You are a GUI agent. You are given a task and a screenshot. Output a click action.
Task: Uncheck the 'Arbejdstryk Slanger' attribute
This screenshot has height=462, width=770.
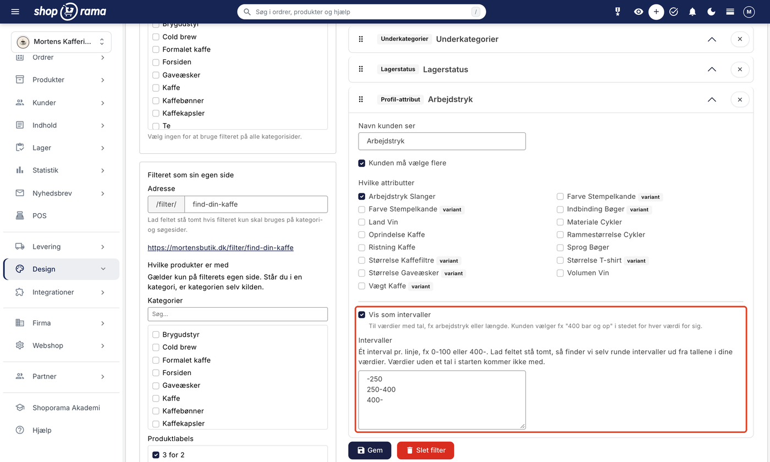pyautogui.click(x=362, y=196)
